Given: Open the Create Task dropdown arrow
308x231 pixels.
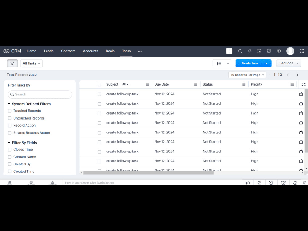Looking at the screenshot, I should coord(267,63).
